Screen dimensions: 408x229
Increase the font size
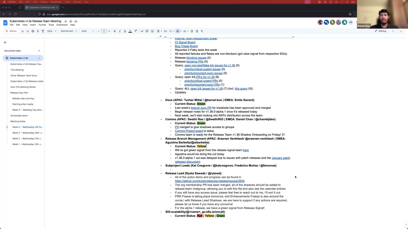click(109, 31)
